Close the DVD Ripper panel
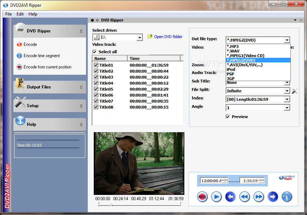Image resolution: width=307 pixels, height=215 pixels. [301, 20]
